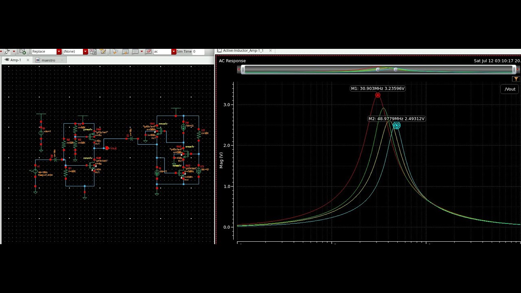Close the Amp-1 tab

click(x=28, y=60)
